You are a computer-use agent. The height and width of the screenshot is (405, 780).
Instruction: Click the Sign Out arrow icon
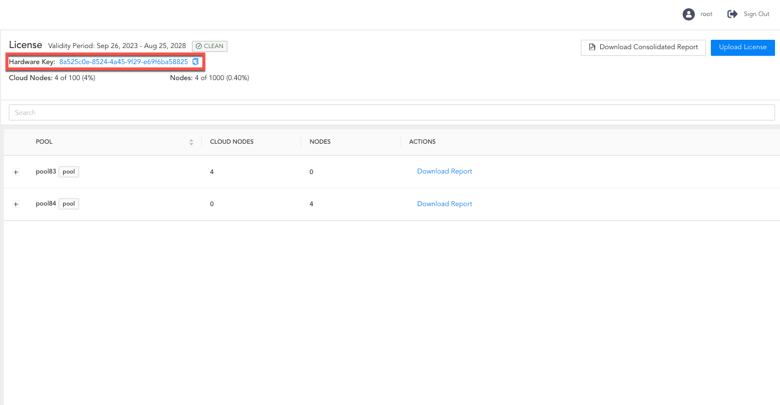[x=732, y=14]
